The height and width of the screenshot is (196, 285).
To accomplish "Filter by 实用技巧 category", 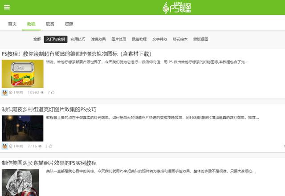I will tap(78, 39).
